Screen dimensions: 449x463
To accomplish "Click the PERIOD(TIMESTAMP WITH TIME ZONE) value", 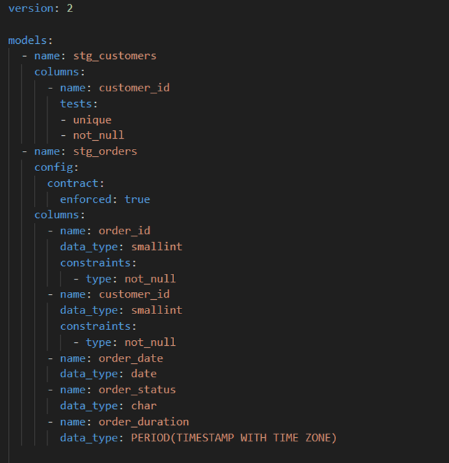I will pos(233,437).
